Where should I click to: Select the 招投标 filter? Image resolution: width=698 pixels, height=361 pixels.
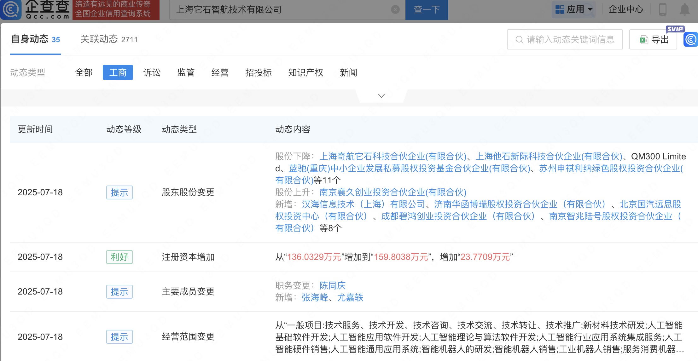pyautogui.click(x=259, y=73)
